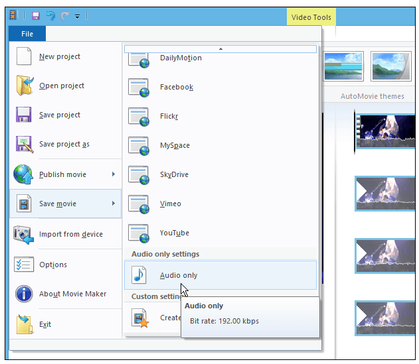419x364 pixels.
Task: Select Facebook save setting
Action: tap(220, 87)
